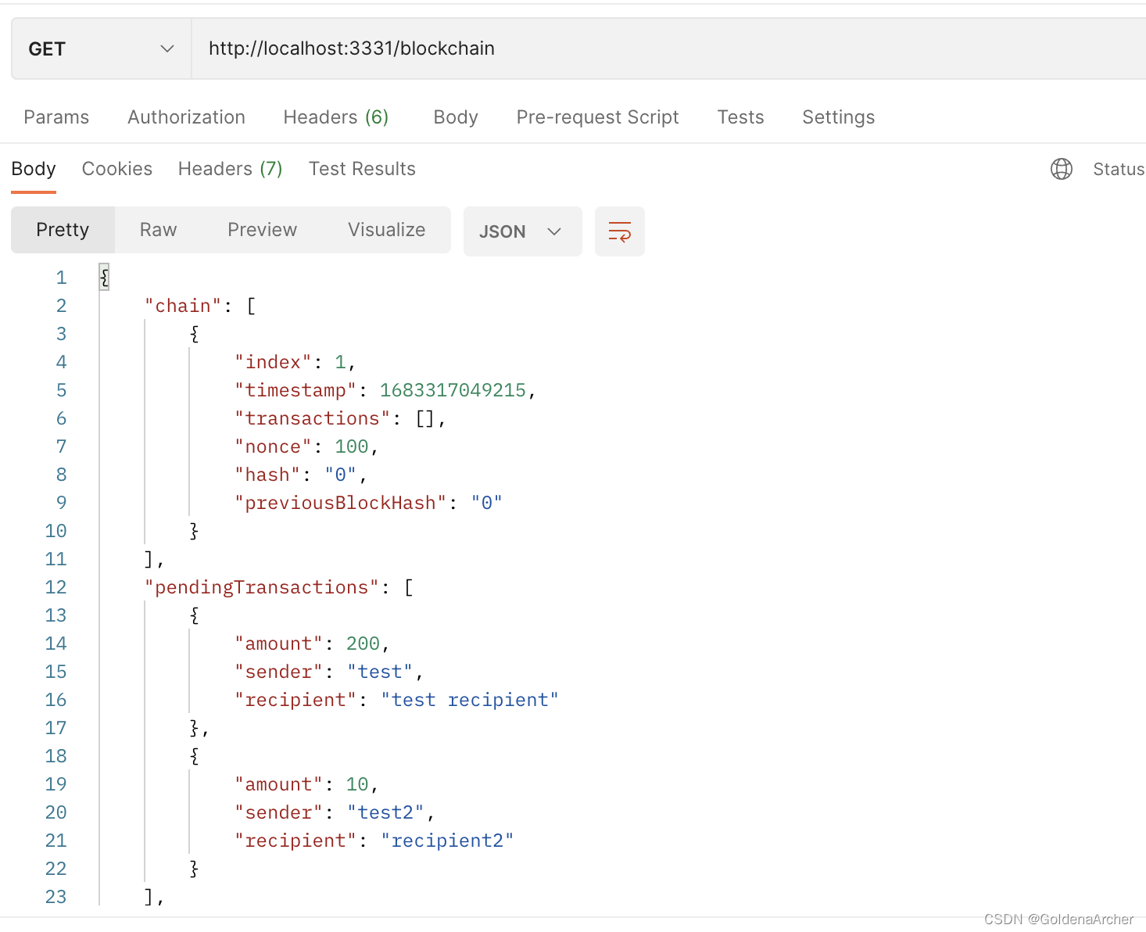Image resolution: width=1146 pixels, height=932 pixels.
Task: Open the Pre-request Script tab
Action: point(597,117)
